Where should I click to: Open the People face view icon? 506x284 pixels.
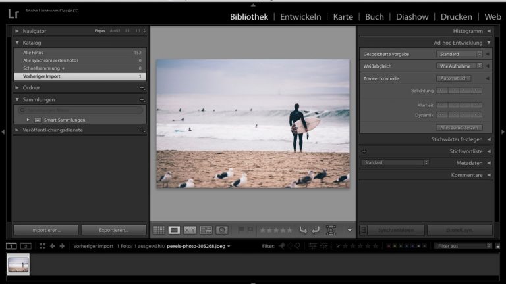pyautogui.click(x=222, y=230)
